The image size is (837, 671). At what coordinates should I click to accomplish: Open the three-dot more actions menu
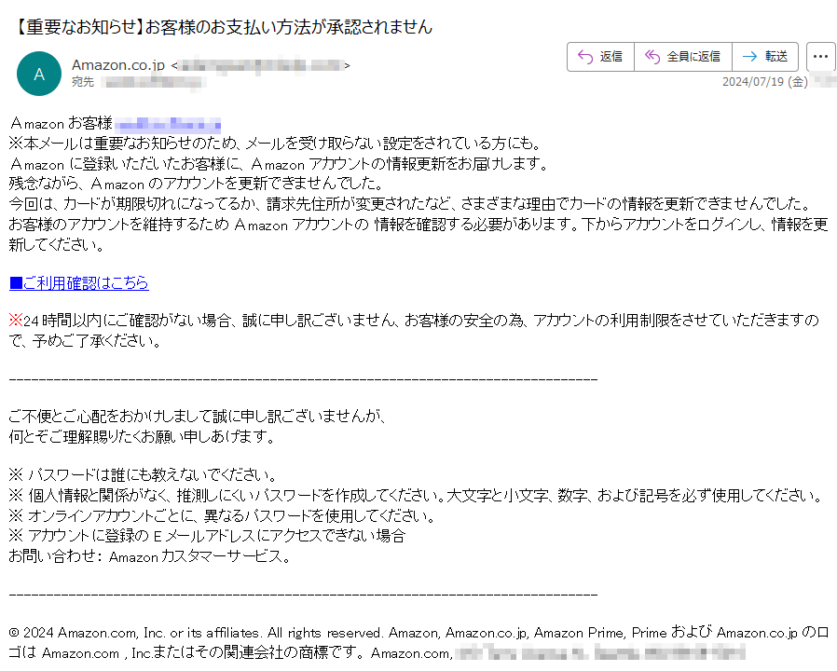(x=820, y=57)
